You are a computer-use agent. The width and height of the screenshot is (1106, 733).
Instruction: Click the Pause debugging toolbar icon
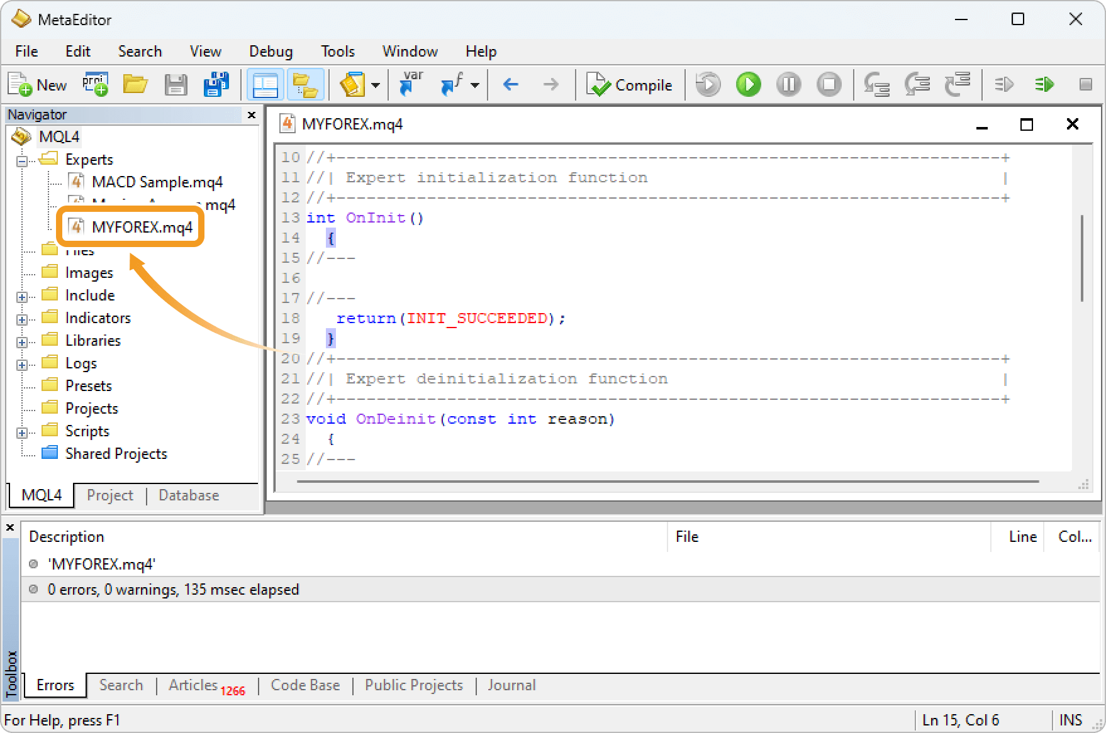pos(788,84)
